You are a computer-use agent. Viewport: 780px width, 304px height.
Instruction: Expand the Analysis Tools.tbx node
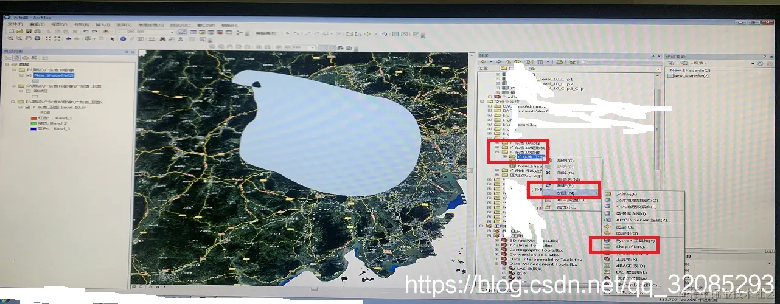[496, 245]
